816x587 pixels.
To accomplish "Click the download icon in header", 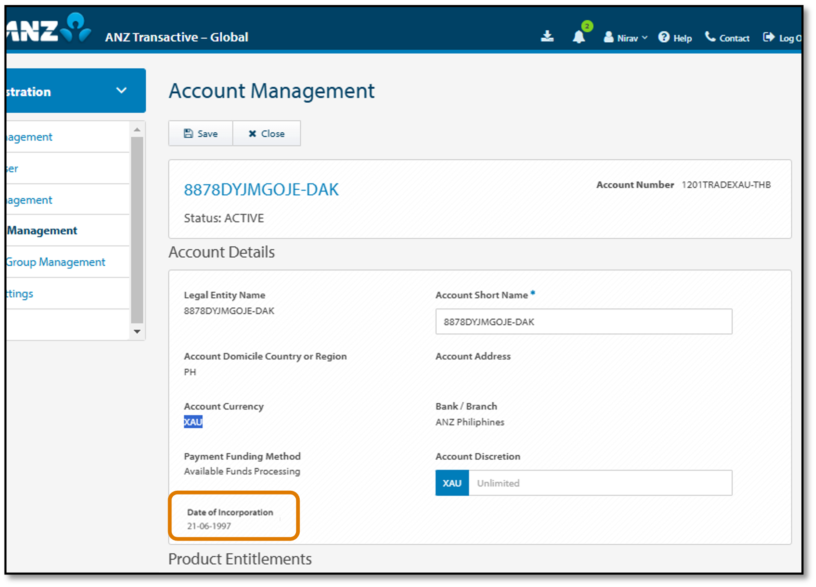I will 547,36.
